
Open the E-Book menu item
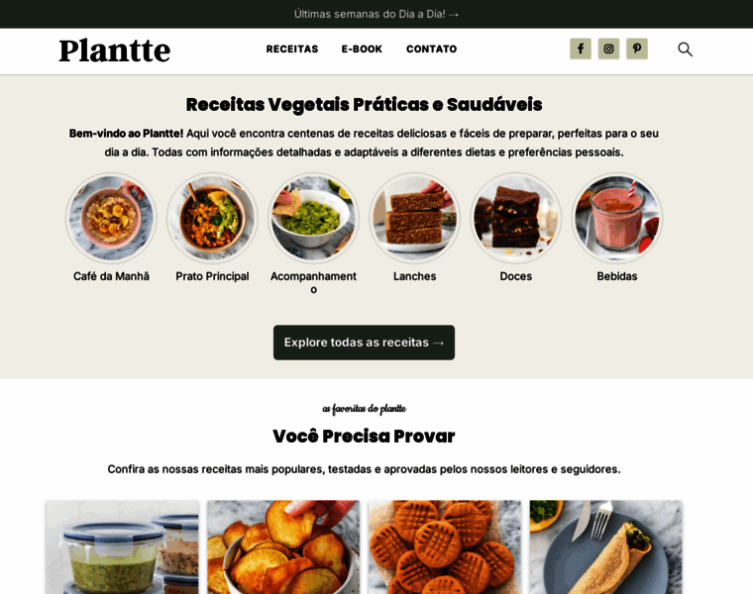[x=362, y=49]
